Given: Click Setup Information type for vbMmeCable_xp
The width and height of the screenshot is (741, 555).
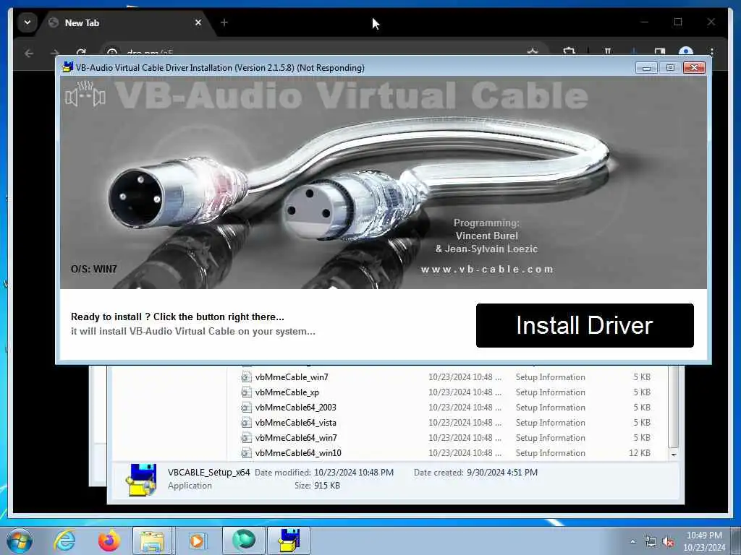Looking at the screenshot, I should coord(550,392).
